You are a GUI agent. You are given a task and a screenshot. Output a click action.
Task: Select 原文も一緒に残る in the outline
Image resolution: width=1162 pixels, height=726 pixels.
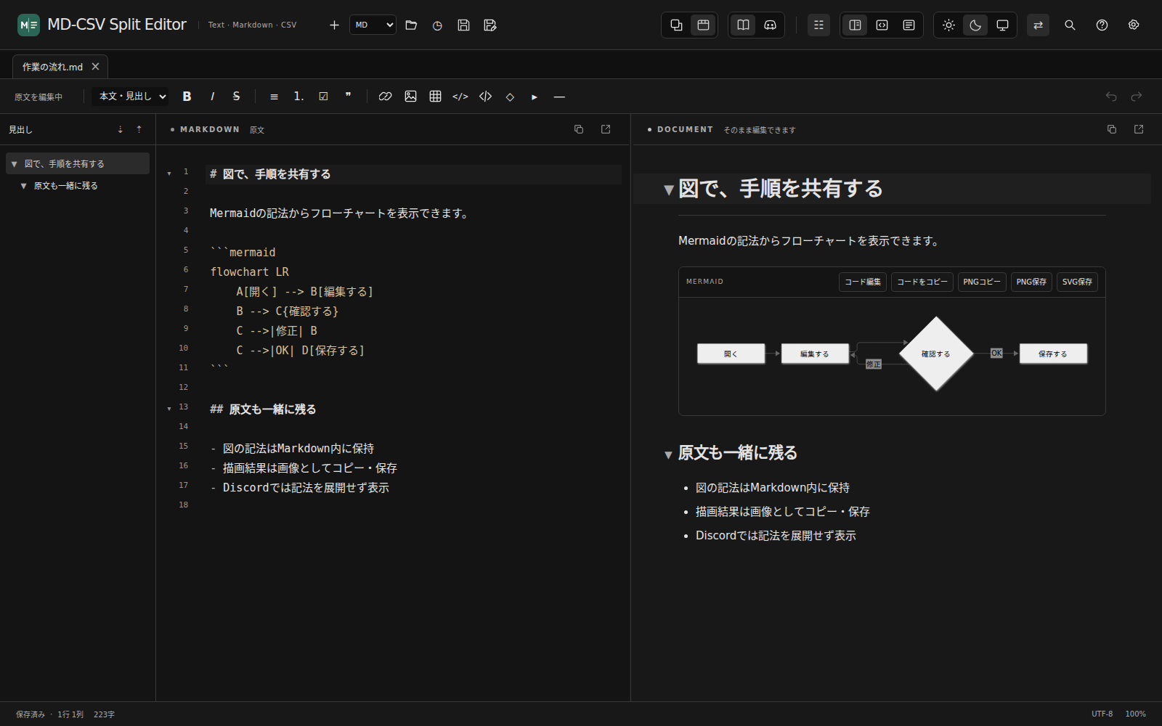[x=66, y=186]
